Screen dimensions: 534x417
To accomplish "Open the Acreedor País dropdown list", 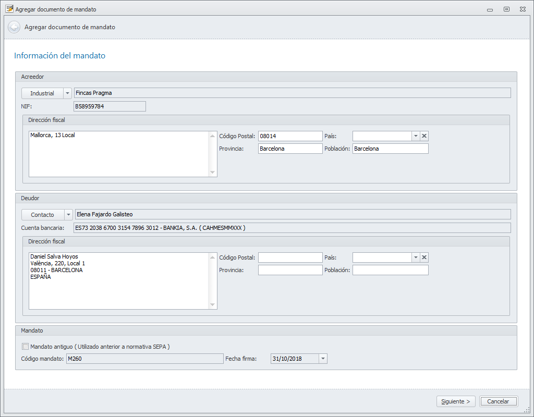I will click(416, 136).
